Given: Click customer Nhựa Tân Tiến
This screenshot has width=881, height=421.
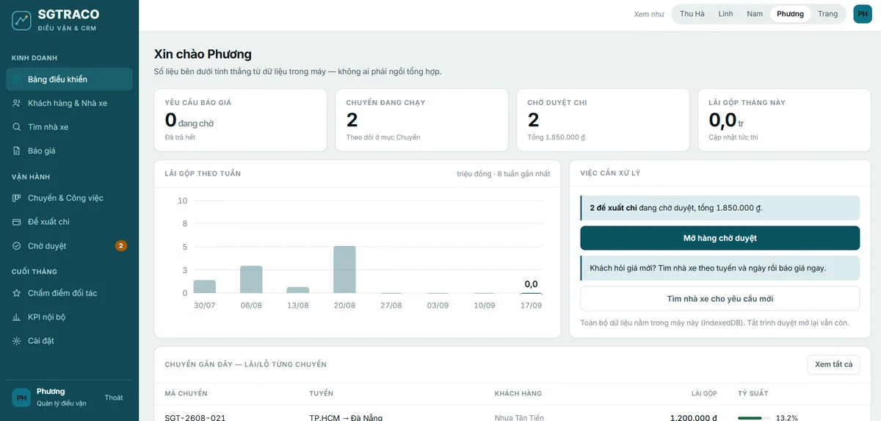Looking at the screenshot, I should pos(519,417).
